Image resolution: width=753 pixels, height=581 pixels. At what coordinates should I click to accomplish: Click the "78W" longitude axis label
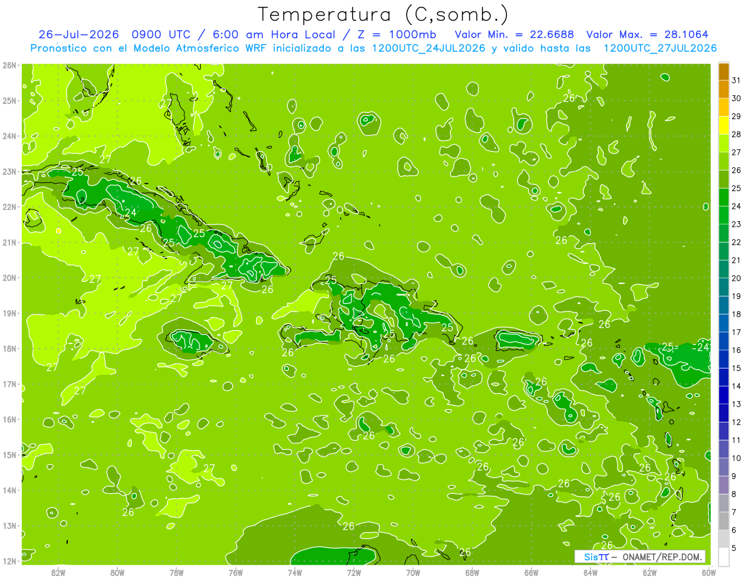[x=176, y=572]
